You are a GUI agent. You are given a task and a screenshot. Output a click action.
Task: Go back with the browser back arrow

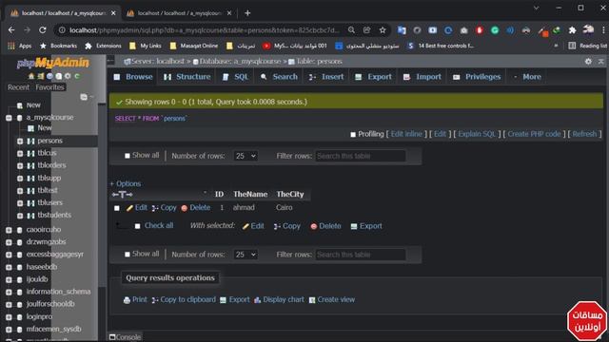pos(11,29)
